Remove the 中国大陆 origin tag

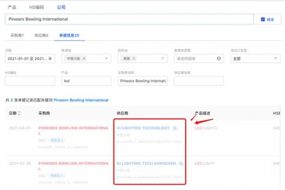84,58
